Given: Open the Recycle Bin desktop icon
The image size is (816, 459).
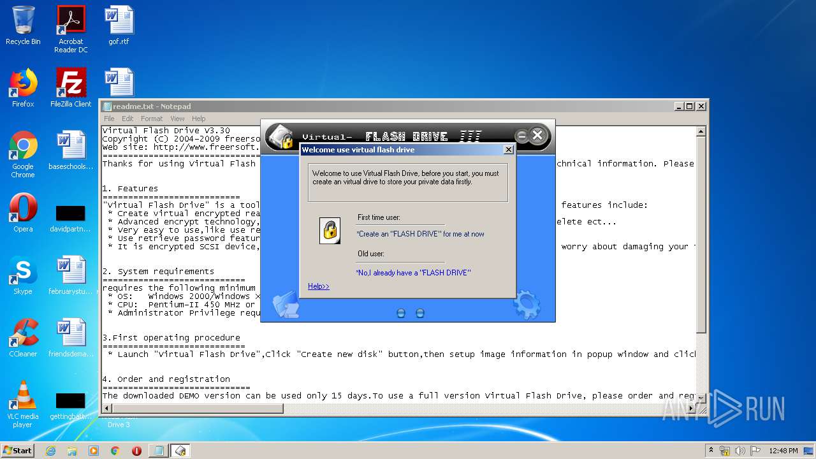Looking at the screenshot, I should tap(23, 26).
